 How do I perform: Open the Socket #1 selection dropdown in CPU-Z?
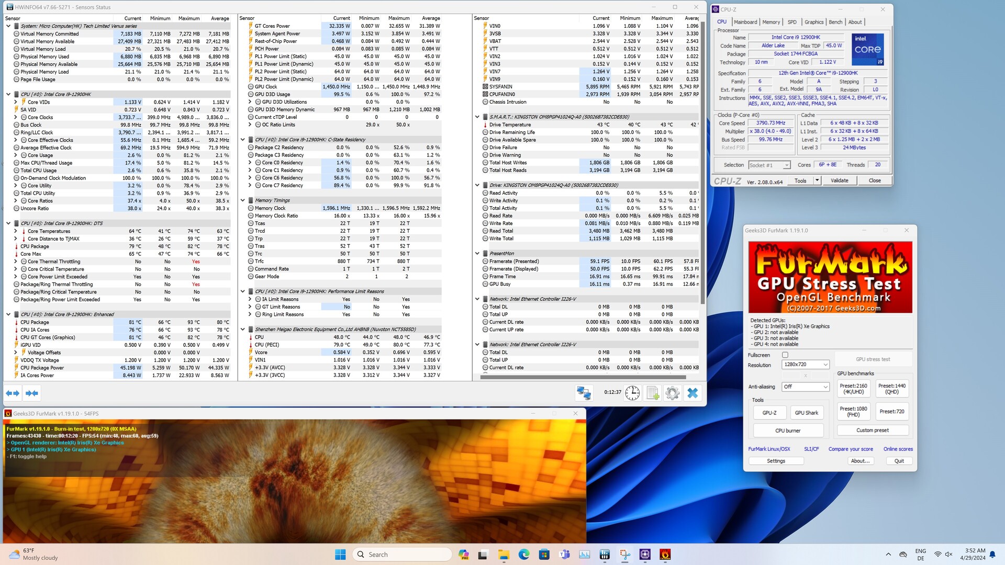(769, 165)
